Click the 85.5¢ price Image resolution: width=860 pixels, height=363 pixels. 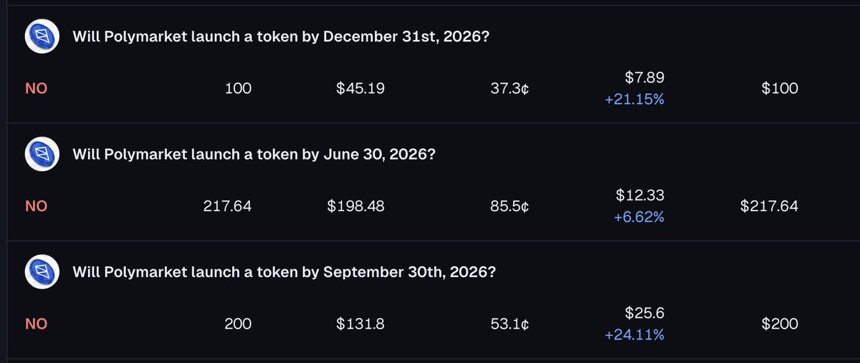click(510, 206)
